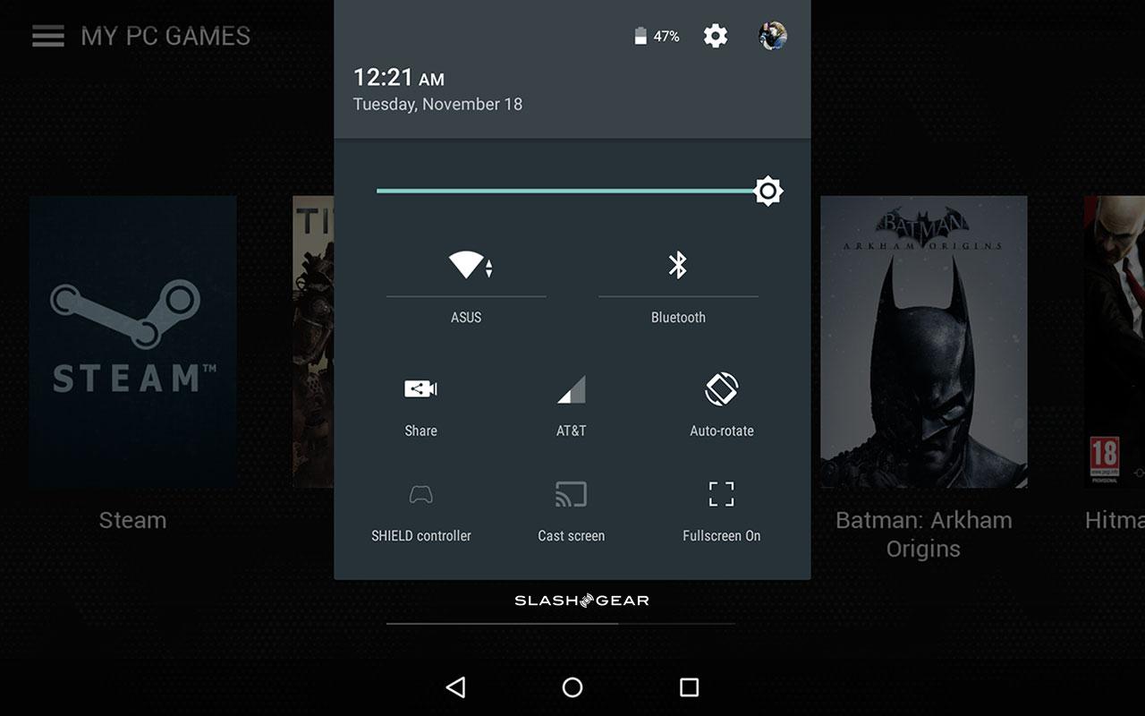Open the Batman Arkham Origins cover
The width and height of the screenshot is (1145, 716).
coord(924,342)
